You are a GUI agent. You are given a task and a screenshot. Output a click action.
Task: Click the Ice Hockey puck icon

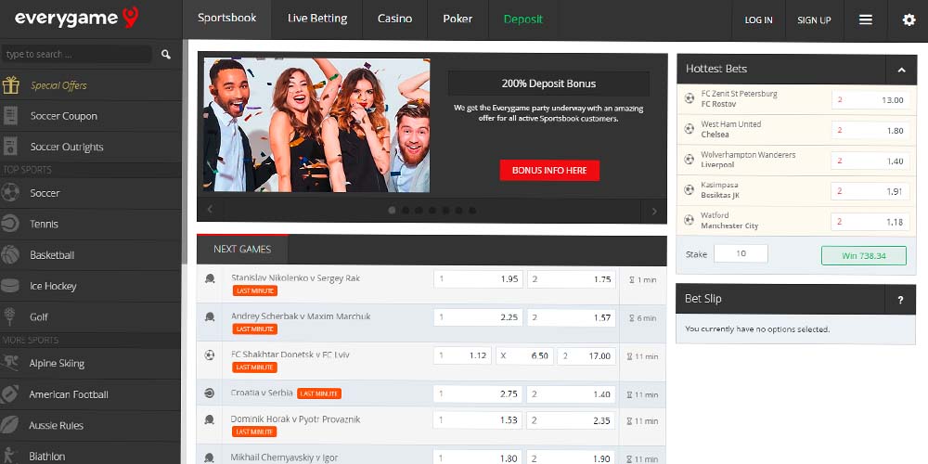11,286
